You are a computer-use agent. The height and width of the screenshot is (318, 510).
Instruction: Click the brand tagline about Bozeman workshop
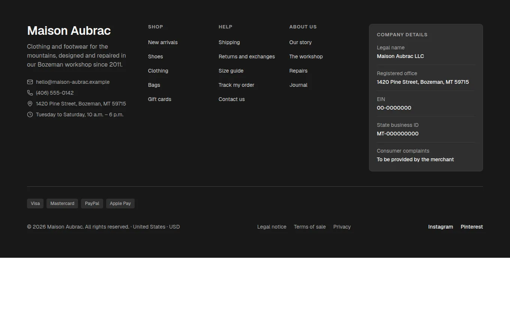76,55
